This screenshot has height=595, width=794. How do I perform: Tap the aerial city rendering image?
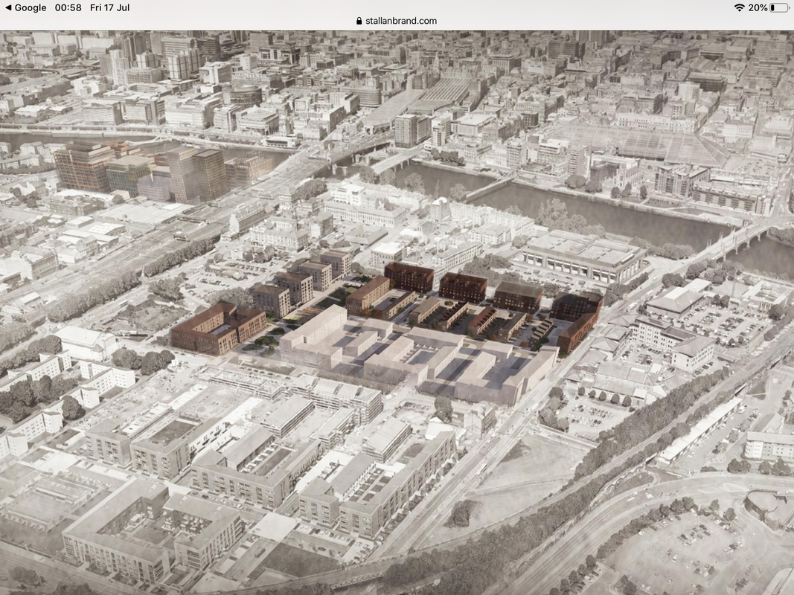397,312
